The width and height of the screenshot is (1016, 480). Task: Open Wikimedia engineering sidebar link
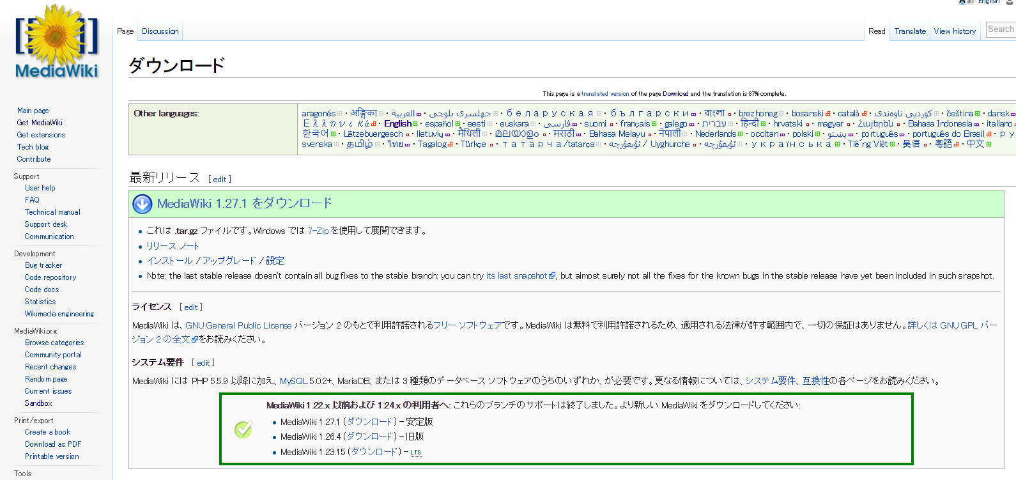[x=59, y=314]
